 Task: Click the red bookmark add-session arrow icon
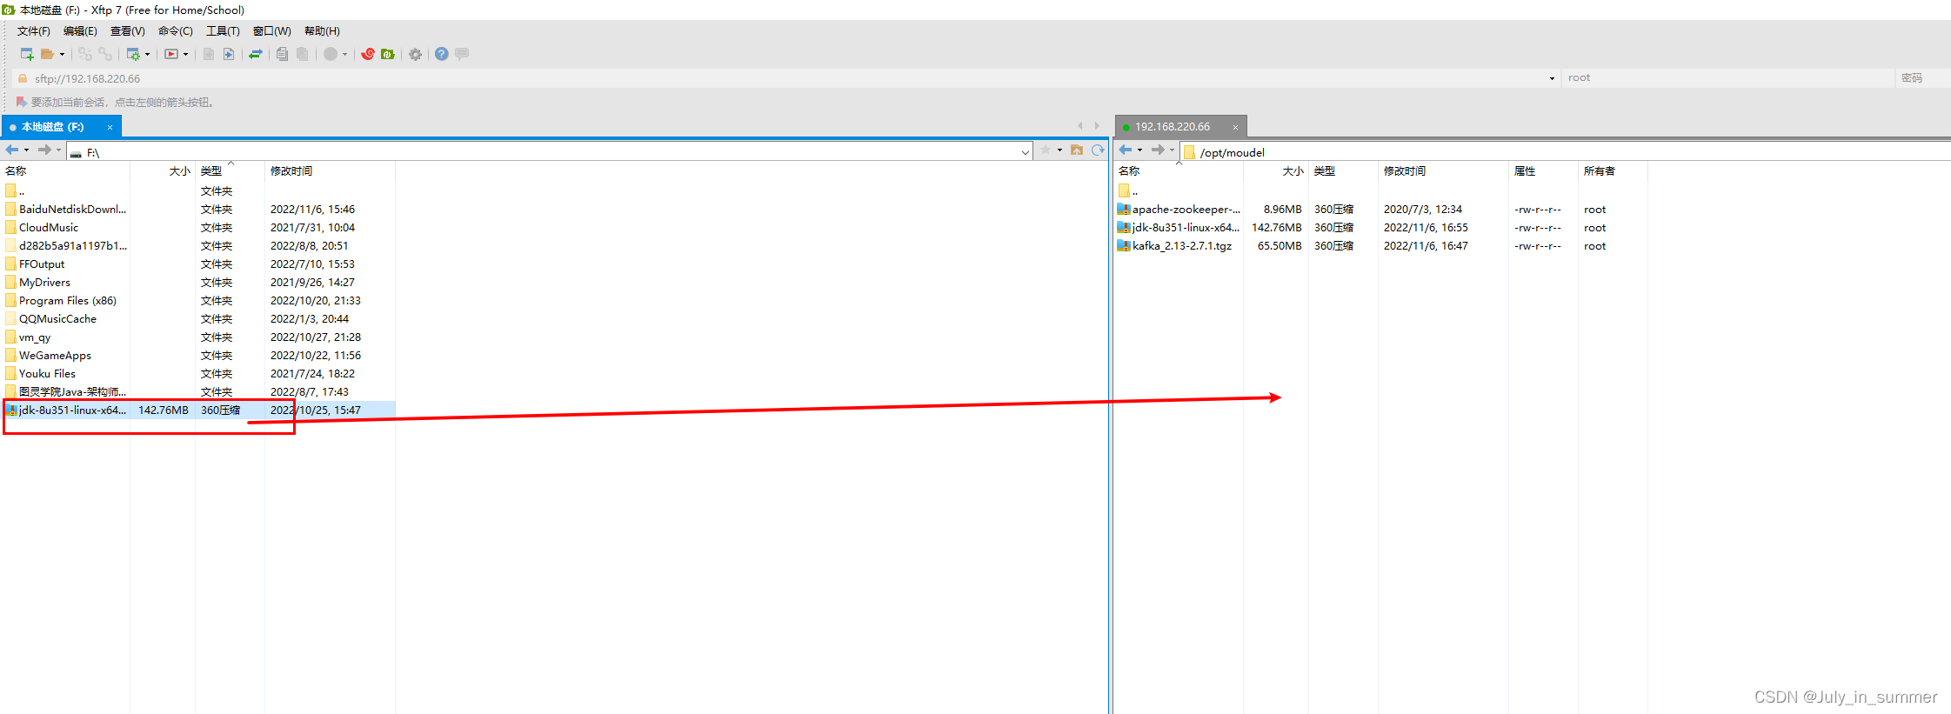coord(21,102)
